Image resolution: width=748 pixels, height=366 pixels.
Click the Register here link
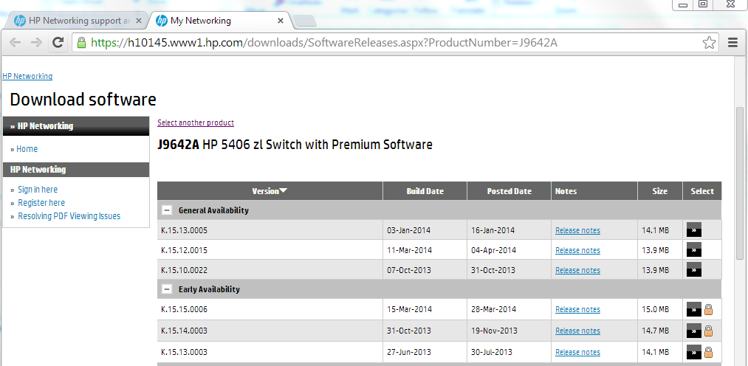point(41,203)
